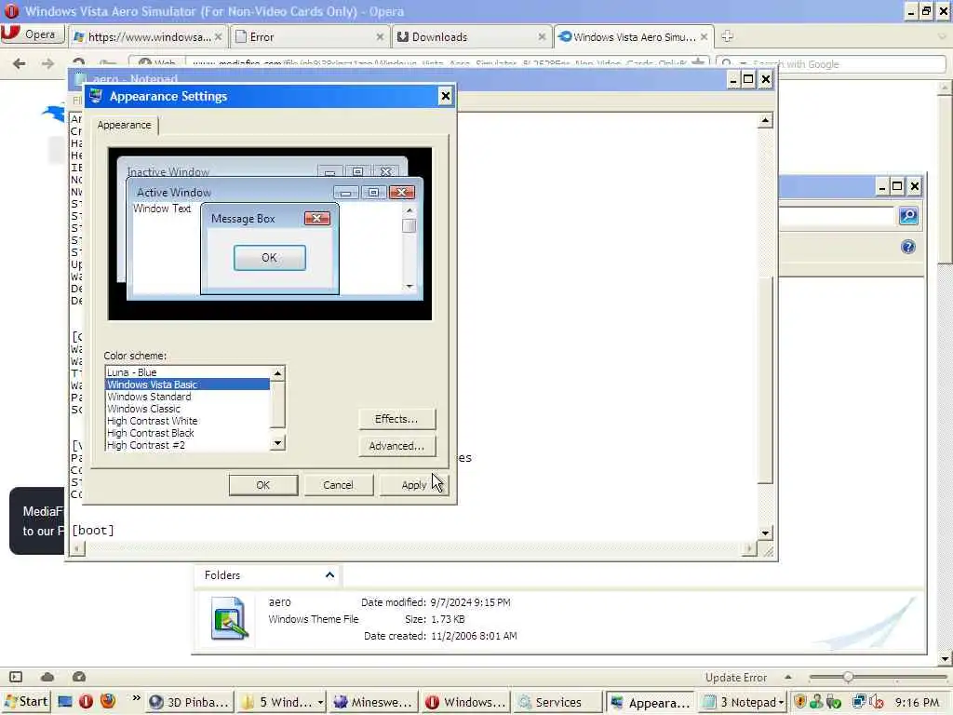This screenshot has height=715, width=953.
Task: Switch to Opera Windows... taskbar button
Action: pos(465,702)
